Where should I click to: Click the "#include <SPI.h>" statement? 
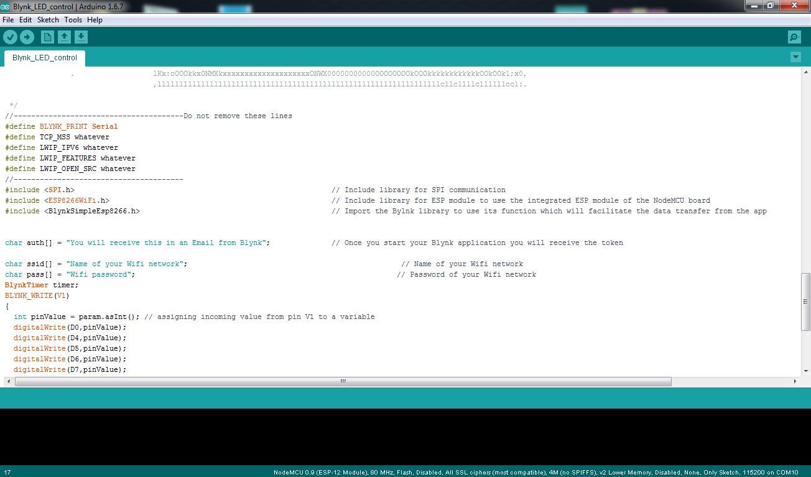click(x=40, y=190)
